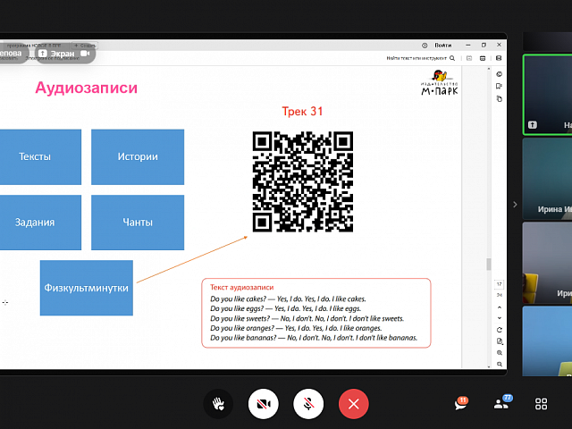Toggle the camera on or off

coord(263,404)
